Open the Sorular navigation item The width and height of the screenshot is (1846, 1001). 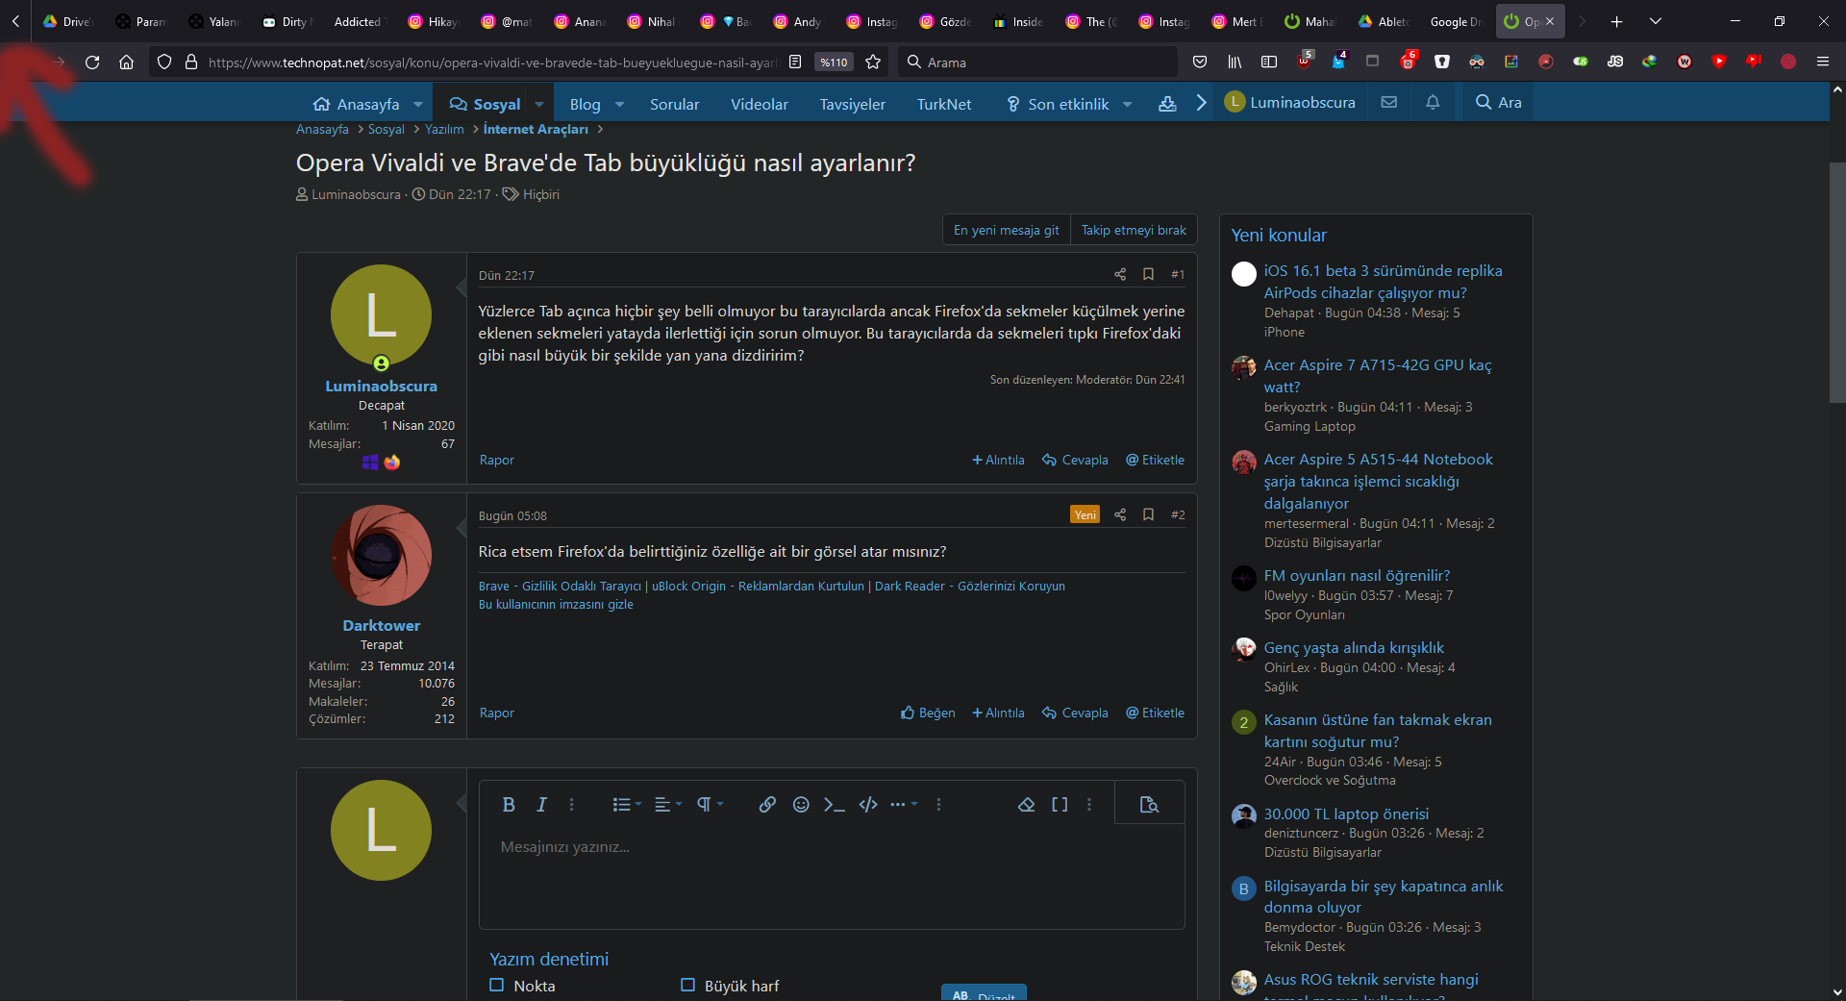(x=674, y=104)
